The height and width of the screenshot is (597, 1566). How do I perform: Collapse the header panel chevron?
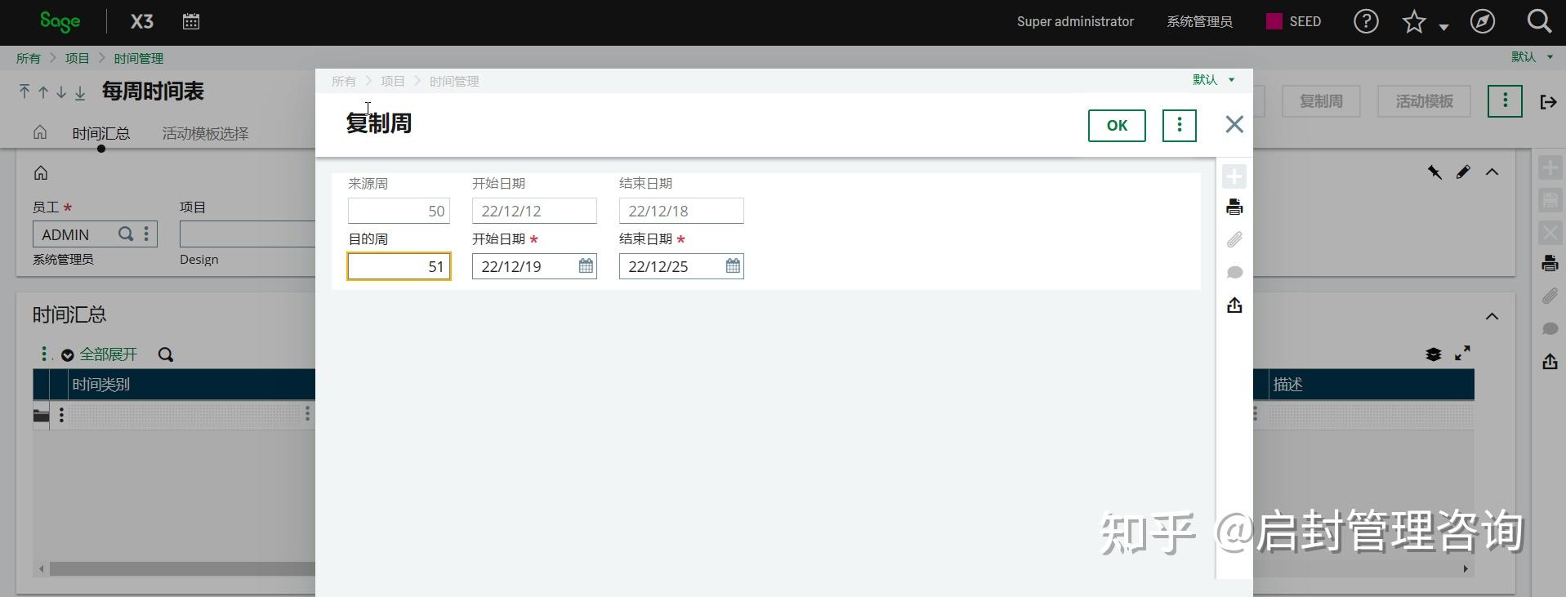coord(1492,172)
